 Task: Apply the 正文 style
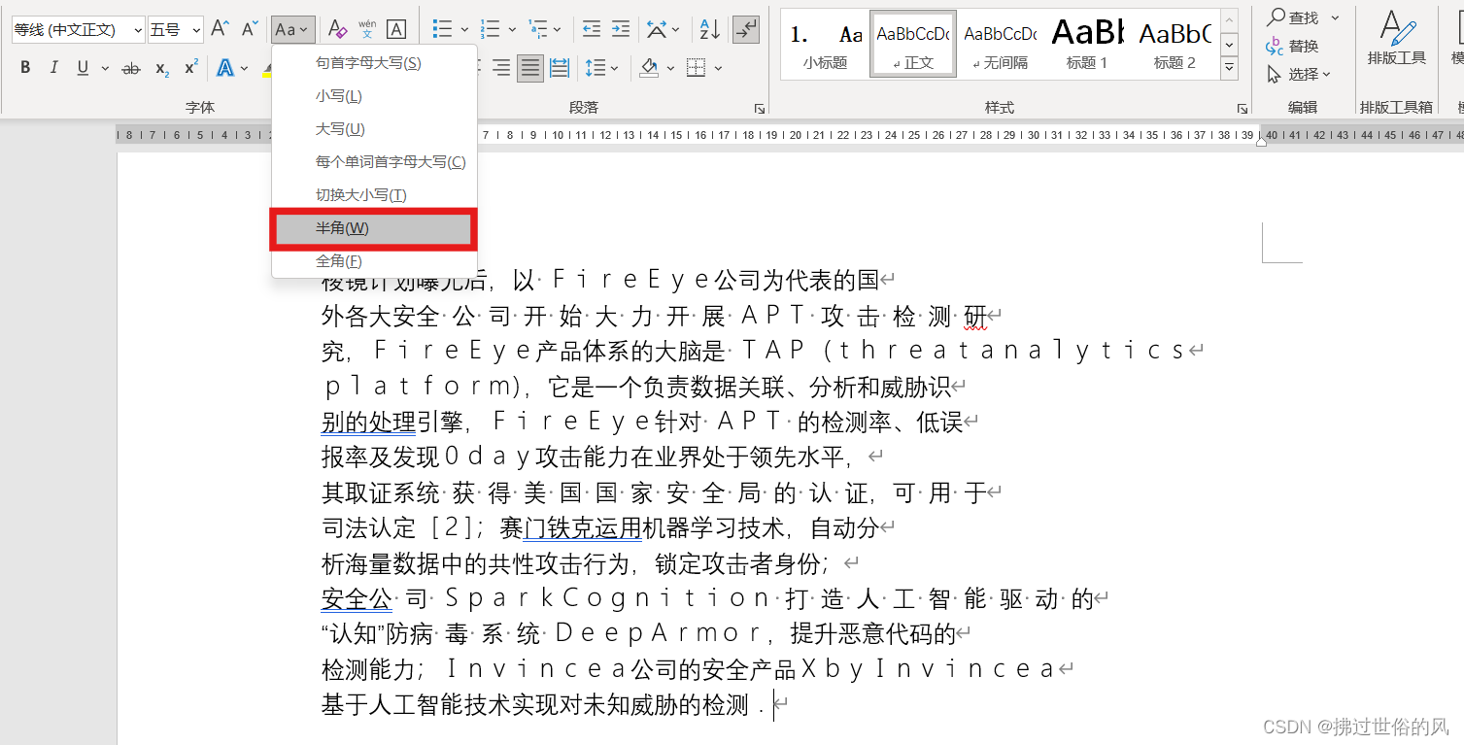[913, 45]
